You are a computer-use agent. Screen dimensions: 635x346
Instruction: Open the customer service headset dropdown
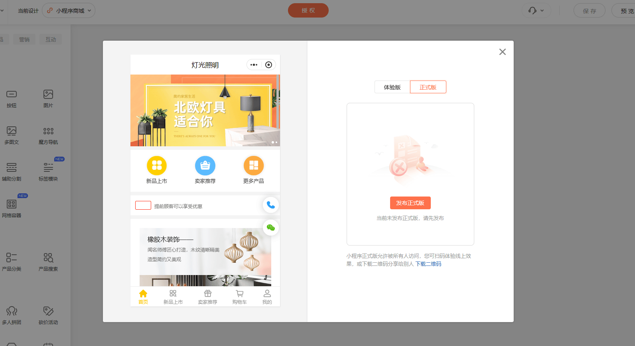pyautogui.click(x=536, y=10)
